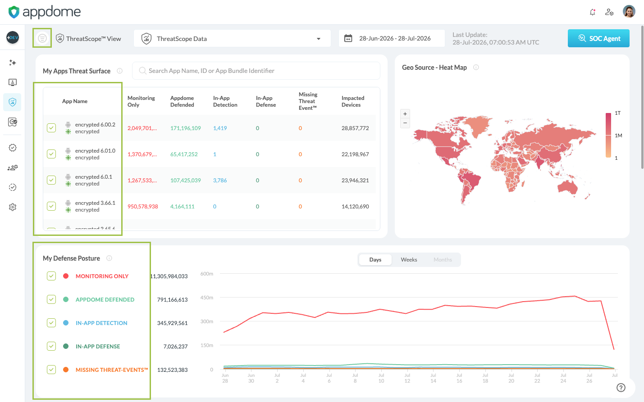
Task: Click Monitoring Only value 950,578,938
Action: point(143,207)
